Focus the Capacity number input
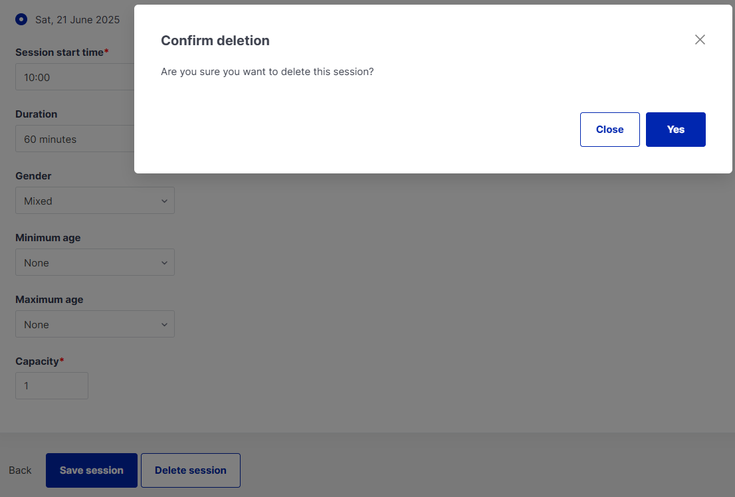735x497 pixels. click(52, 386)
